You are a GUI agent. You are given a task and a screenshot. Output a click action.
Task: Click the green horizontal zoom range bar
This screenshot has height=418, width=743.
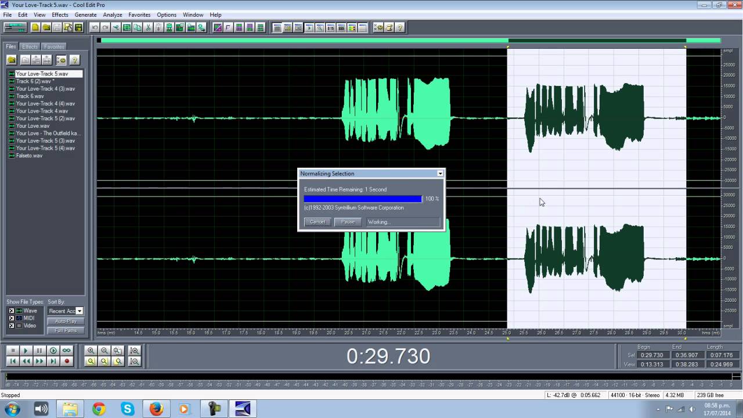click(411, 41)
